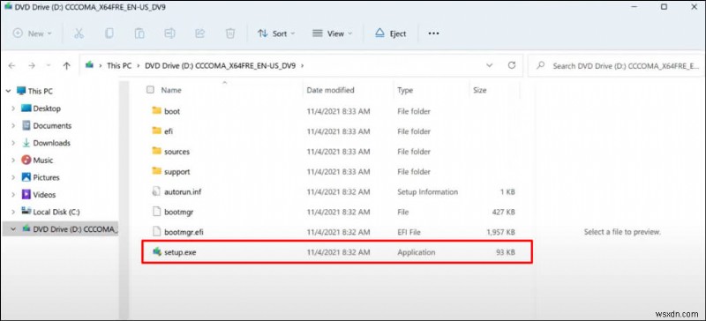Click the search magnifier icon

(x=542, y=66)
